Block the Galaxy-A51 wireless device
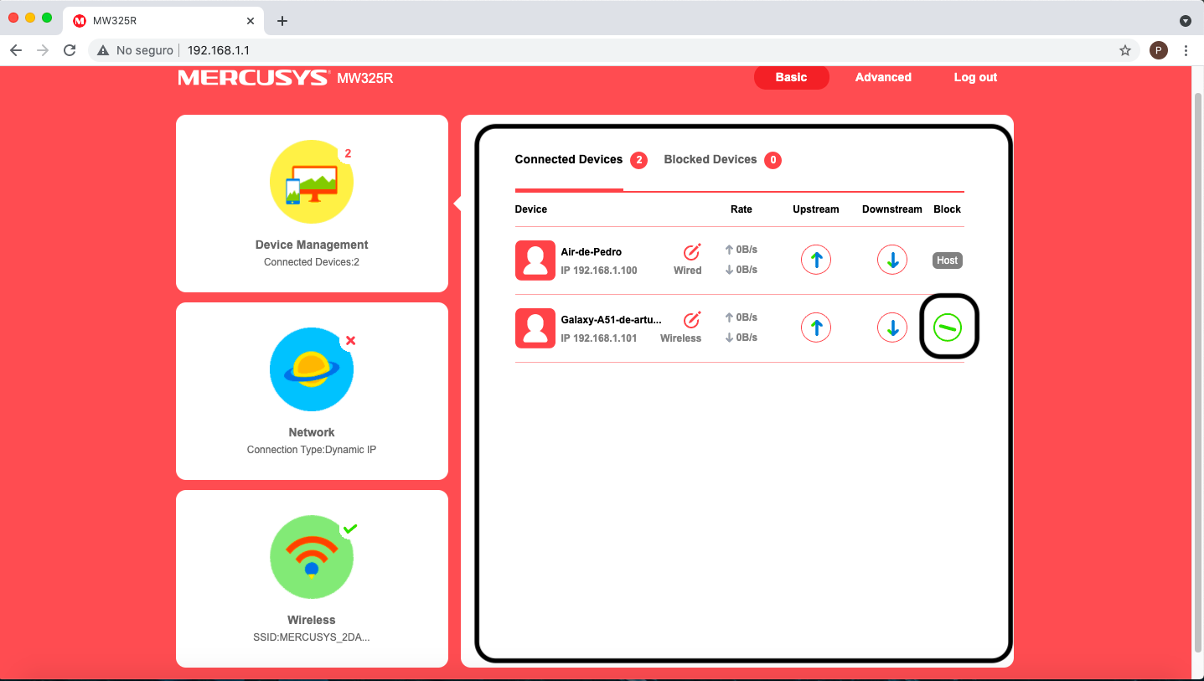 click(948, 328)
